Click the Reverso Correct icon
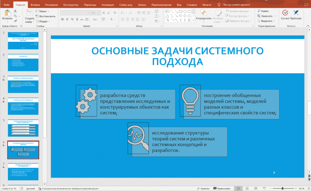 284,13
